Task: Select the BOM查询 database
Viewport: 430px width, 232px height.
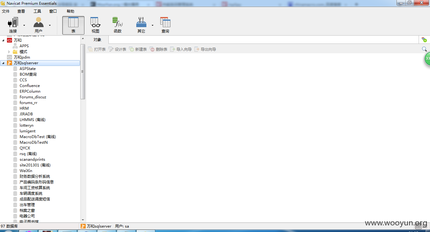Action: pyautogui.click(x=28, y=74)
